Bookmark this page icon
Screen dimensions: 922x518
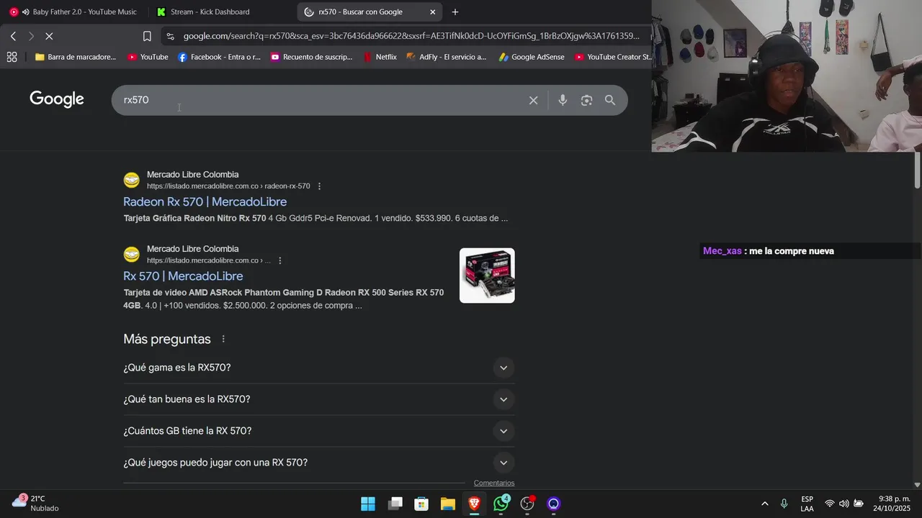[147, 36]
